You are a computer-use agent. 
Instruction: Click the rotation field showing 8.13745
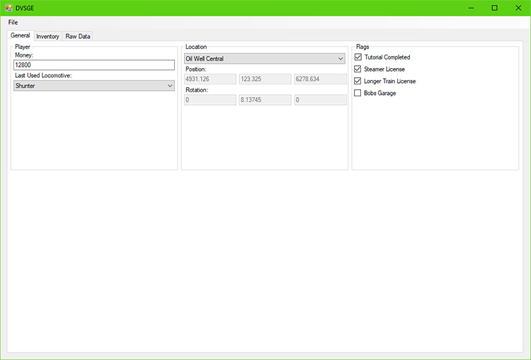point(265,100)
